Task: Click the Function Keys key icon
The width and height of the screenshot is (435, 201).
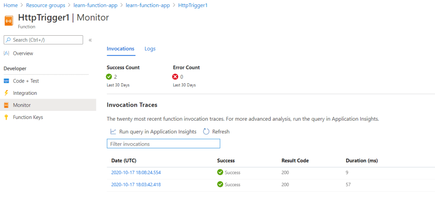Action: tap(6, 117)
